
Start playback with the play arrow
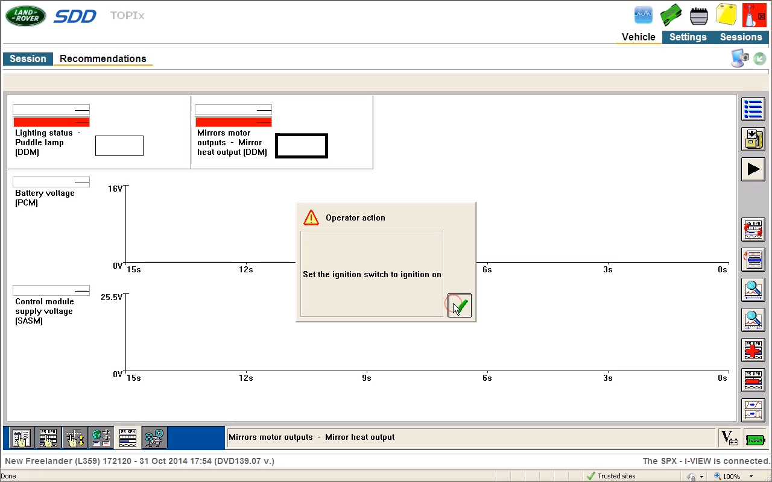(753, 169)
